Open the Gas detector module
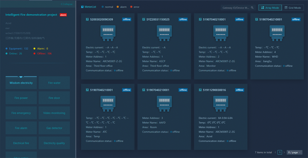 pos(54,128)
